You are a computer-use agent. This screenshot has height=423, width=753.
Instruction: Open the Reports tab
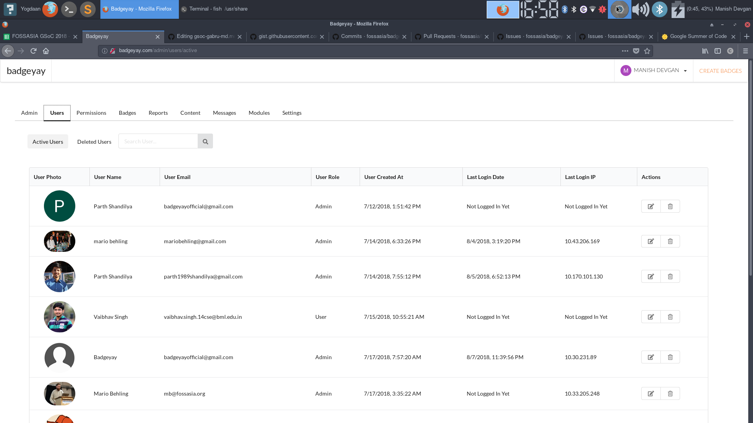click(x=158, y=113)
